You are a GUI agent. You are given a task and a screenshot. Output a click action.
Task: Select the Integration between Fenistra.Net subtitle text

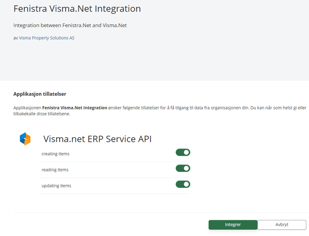point(70,26)
